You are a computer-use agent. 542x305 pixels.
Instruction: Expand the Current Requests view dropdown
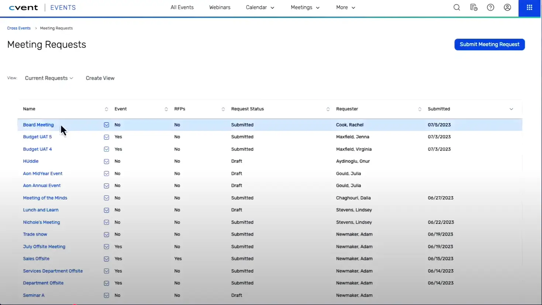pyautogui.click(x=49, y=78)
